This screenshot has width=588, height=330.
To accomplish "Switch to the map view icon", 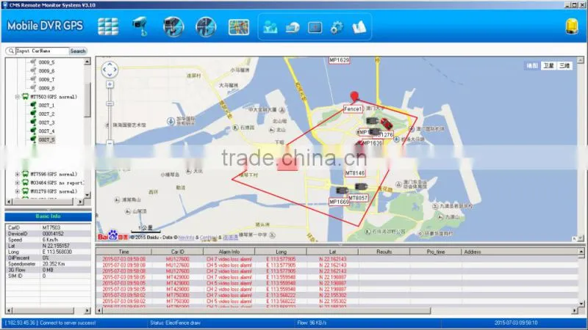I will pyautogui.click(x=238, y=27).
